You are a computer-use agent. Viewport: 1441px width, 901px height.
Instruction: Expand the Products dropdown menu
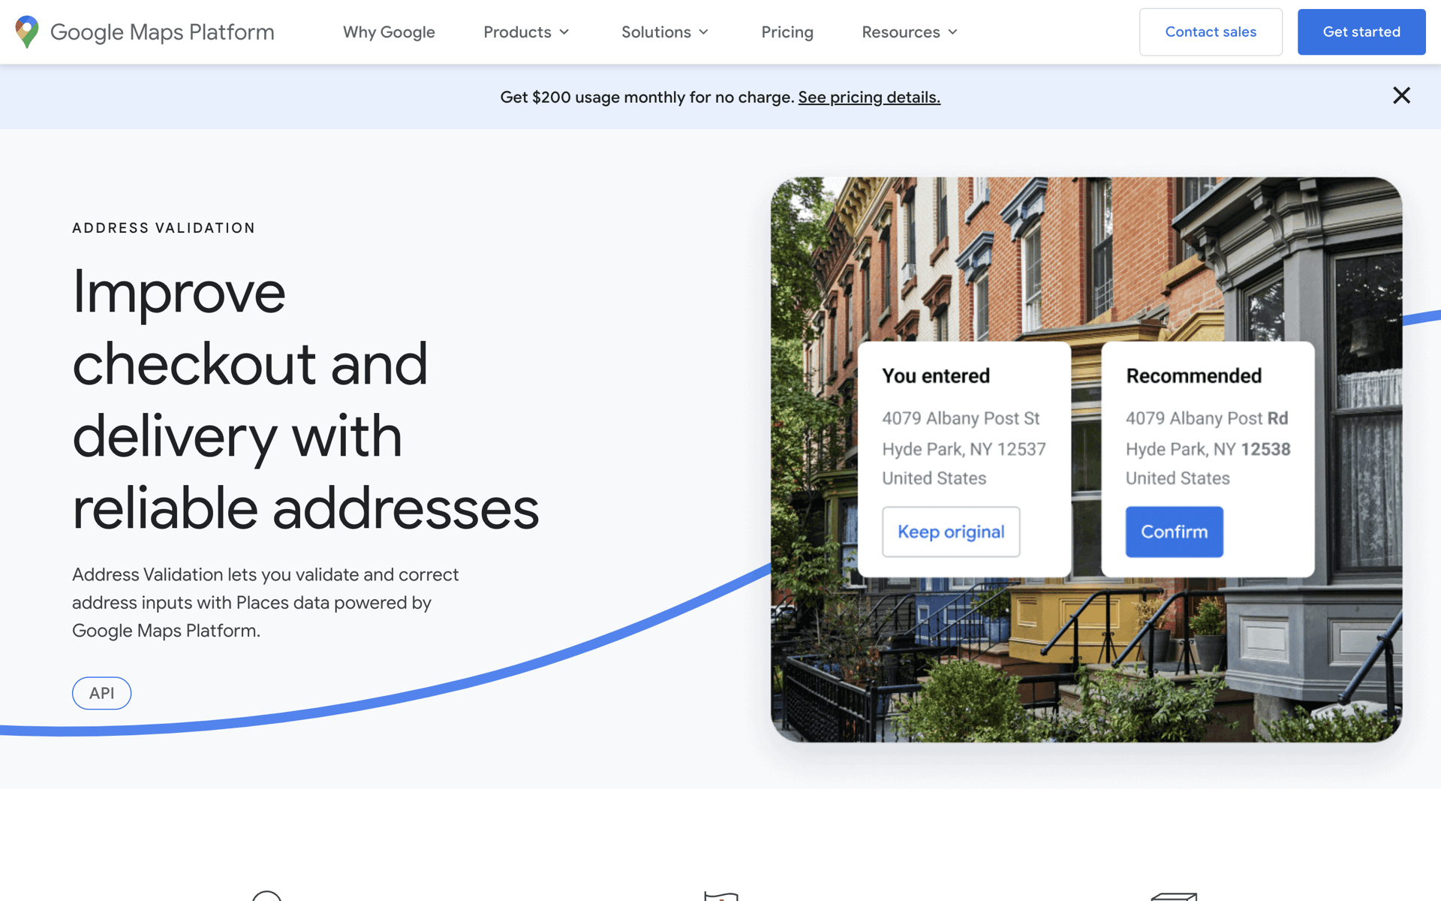(x=526, y=32)
